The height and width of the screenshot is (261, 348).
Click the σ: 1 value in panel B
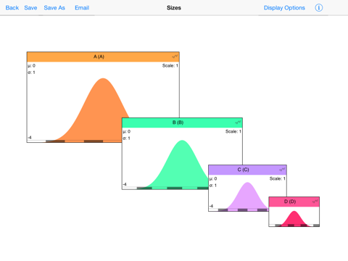pos(127,138)
